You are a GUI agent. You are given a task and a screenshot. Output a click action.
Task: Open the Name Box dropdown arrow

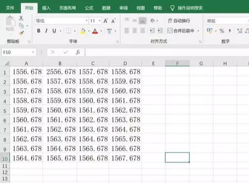33,52
